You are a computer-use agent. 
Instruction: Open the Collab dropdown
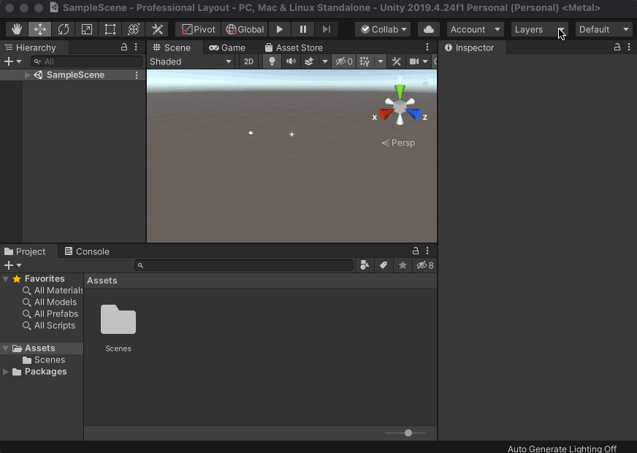pos(383,29)
